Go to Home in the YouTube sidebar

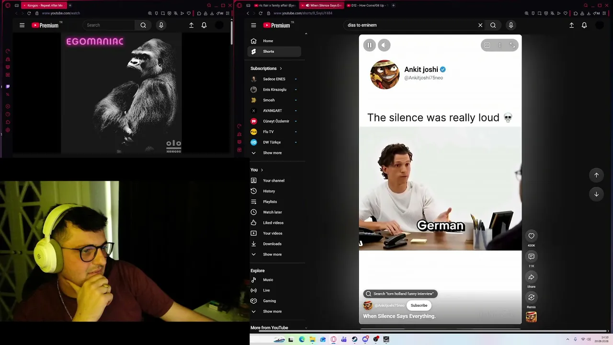click(275, 41)
